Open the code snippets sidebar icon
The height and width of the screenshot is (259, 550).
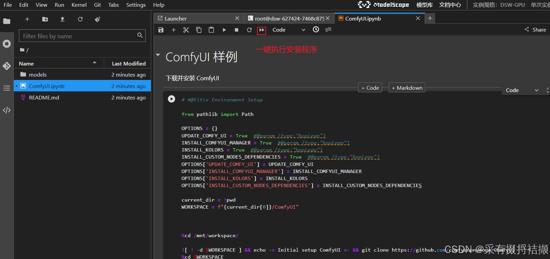pyautogui.click(x=7, y=110)
